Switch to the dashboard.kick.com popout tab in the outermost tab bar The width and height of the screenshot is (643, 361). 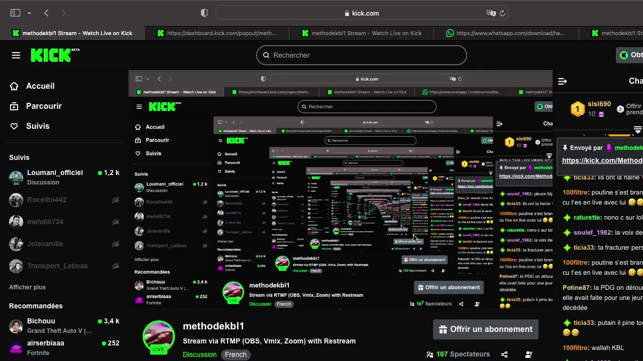pyautogui.click(x=217, y=33)
